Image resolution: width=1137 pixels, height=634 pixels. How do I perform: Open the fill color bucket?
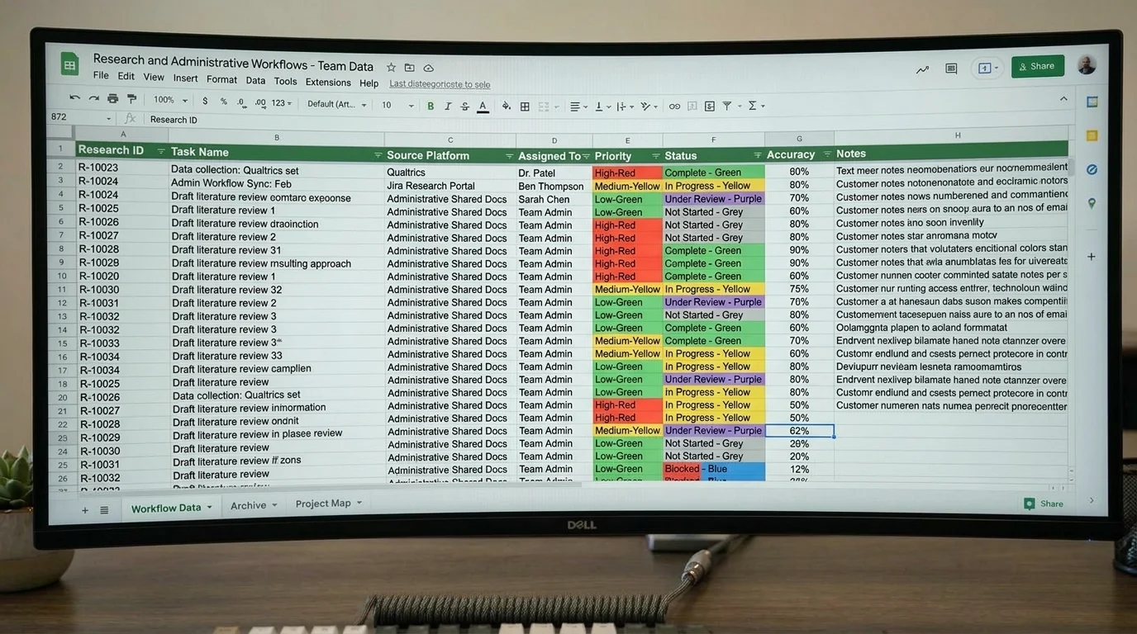(506, 106)
